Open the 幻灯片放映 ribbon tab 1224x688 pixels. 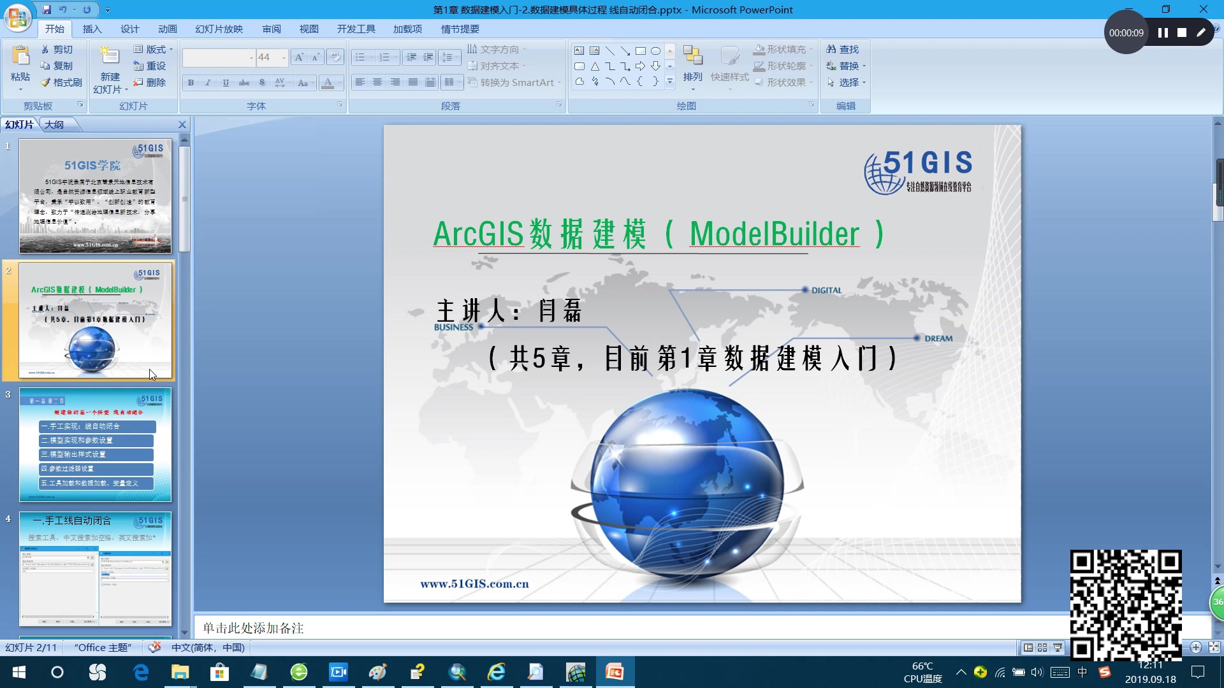point(219,29)
